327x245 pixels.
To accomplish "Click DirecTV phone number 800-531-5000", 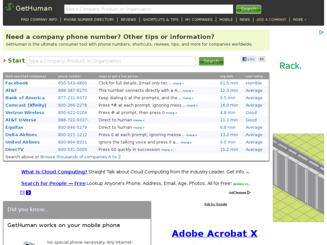I will (x=72, y=150).
